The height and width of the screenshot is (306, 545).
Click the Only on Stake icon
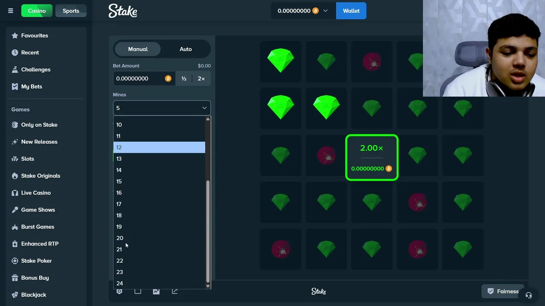(15, 125)
